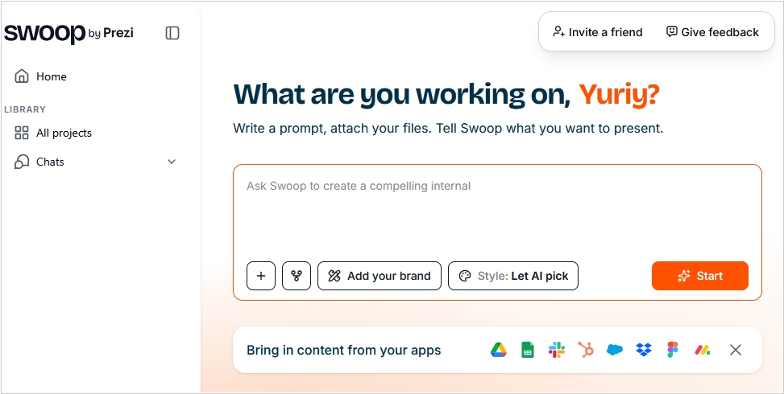Image resolution: width=784 pixels, height=394 pixels.
Task: Click the connectors branch icon button
Action: point(297,276)
